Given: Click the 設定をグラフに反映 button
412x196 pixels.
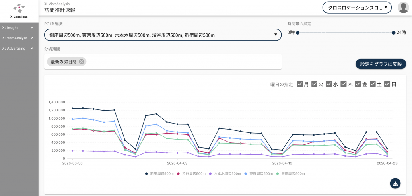Looking at the screenshot, I should pyautogui.click(x=381, y=64).
